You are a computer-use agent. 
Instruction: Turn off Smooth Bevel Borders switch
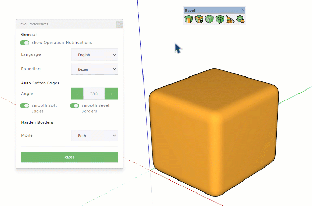coord(74,106)
